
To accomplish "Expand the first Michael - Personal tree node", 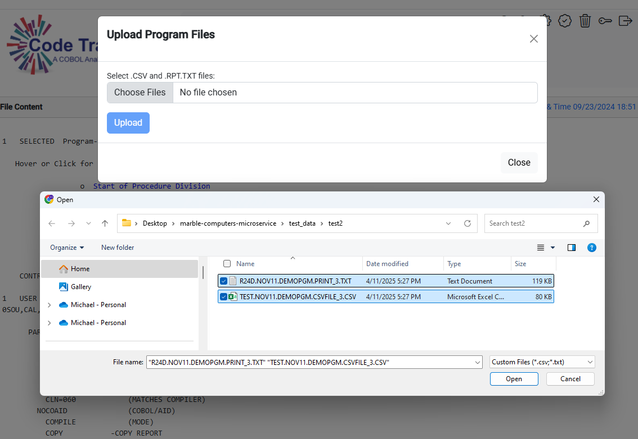I will coord(50,305).
